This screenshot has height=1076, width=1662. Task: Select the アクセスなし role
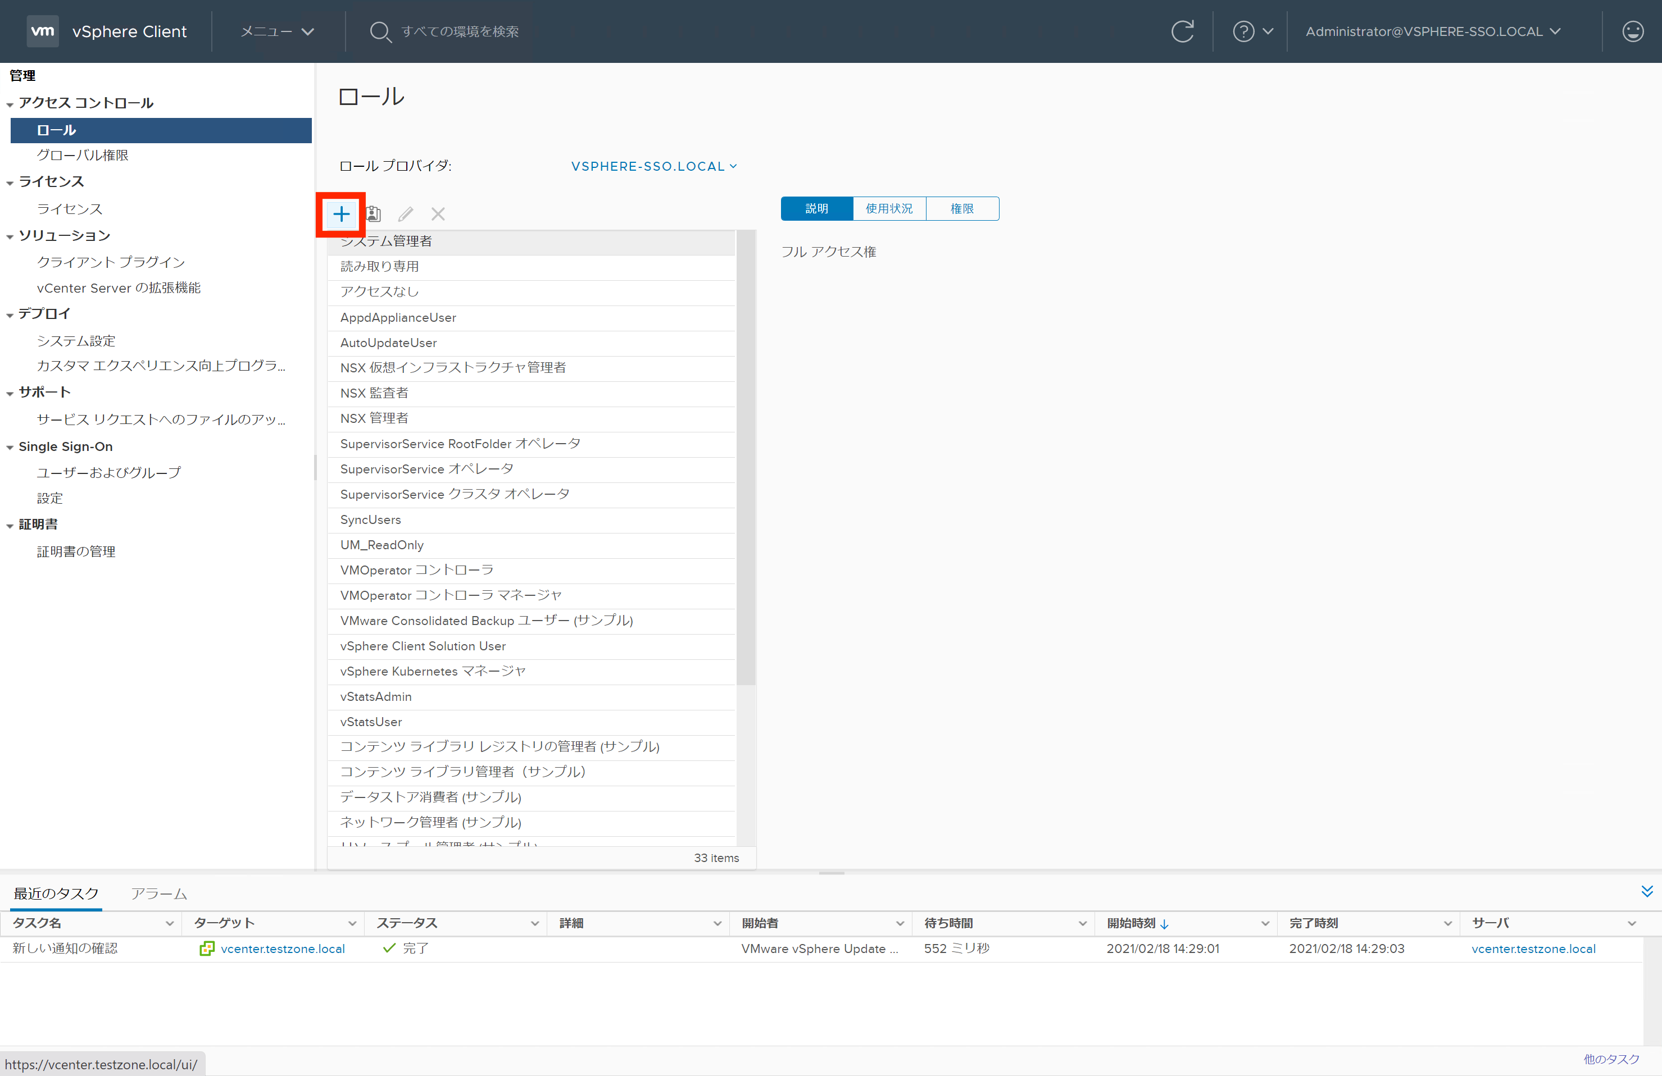[532, 293]
